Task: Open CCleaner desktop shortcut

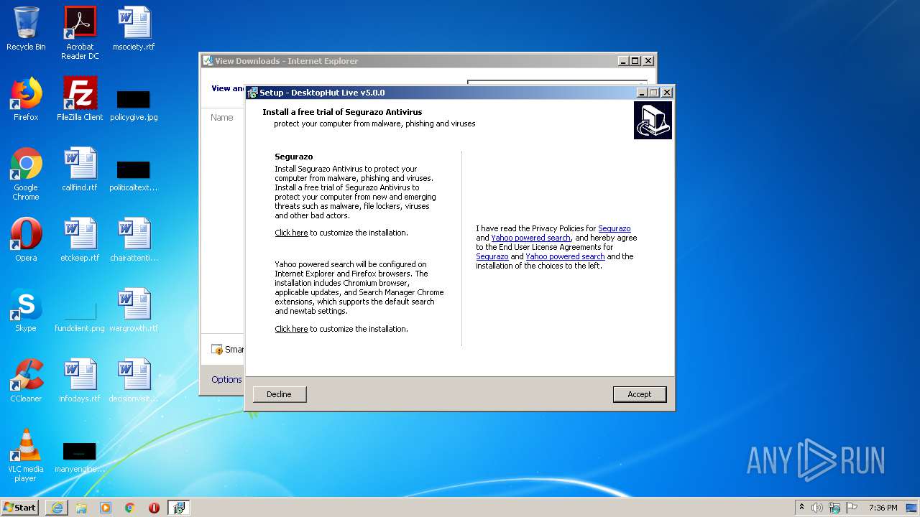Action: click(x=26, y=381)
